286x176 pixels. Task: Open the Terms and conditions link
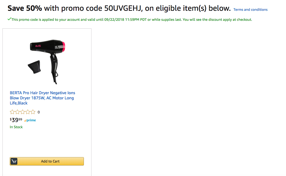[250, 10]
